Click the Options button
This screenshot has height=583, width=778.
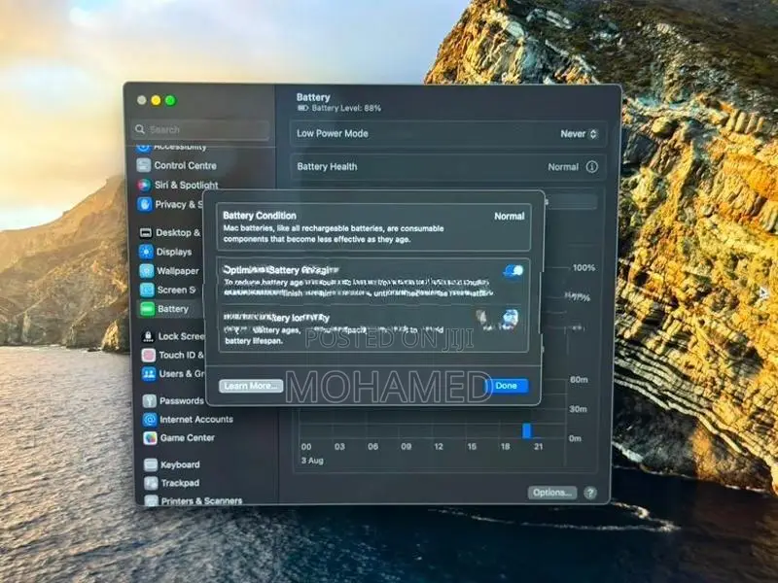552,493
